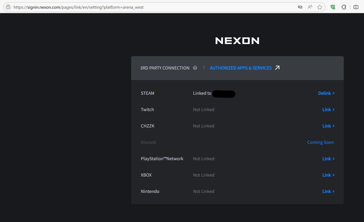Link the CHZZK account
This screenshot has height=222, width=364.
(328, 126)
